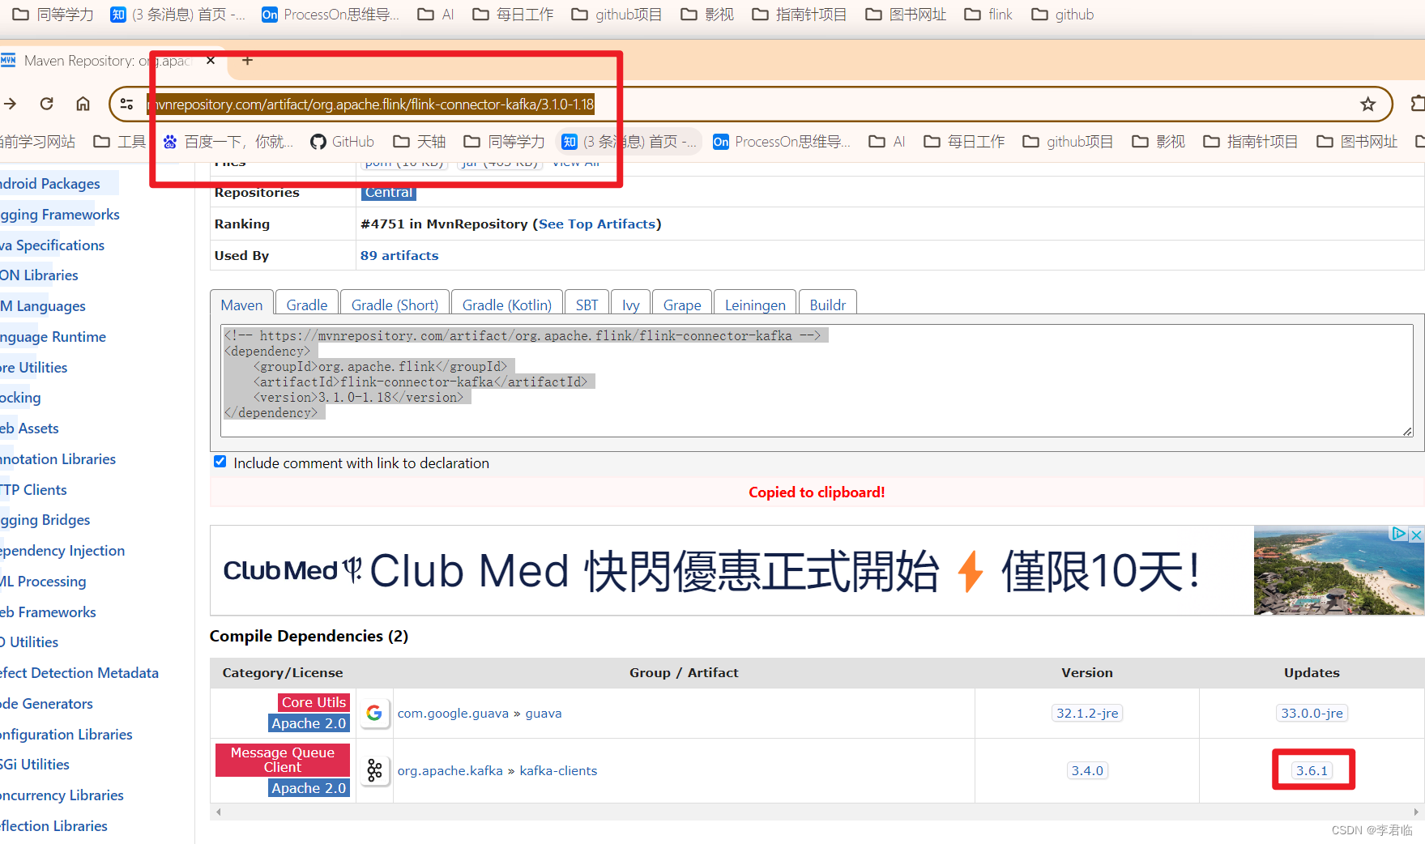
Task: Open the 89 artifacts link
Action: point(399,255)
